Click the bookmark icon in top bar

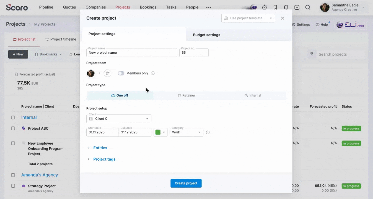point(275,7)
